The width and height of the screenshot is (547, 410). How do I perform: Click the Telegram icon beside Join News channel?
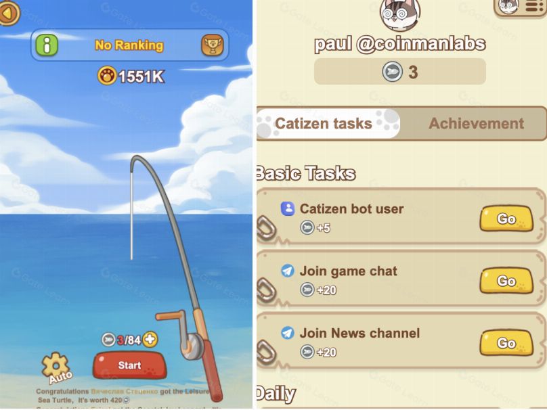[288, 333]
